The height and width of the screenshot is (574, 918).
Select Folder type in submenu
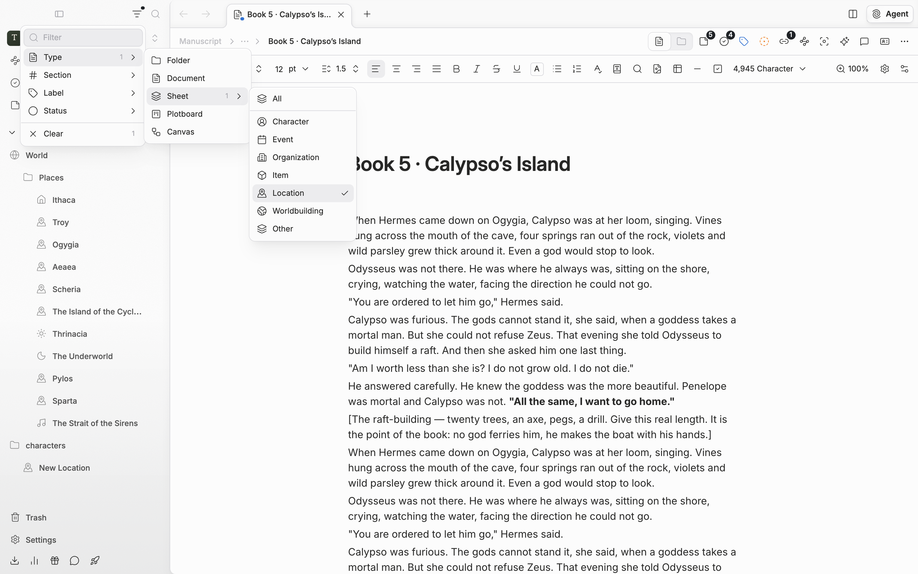click(x=197, y=60)
